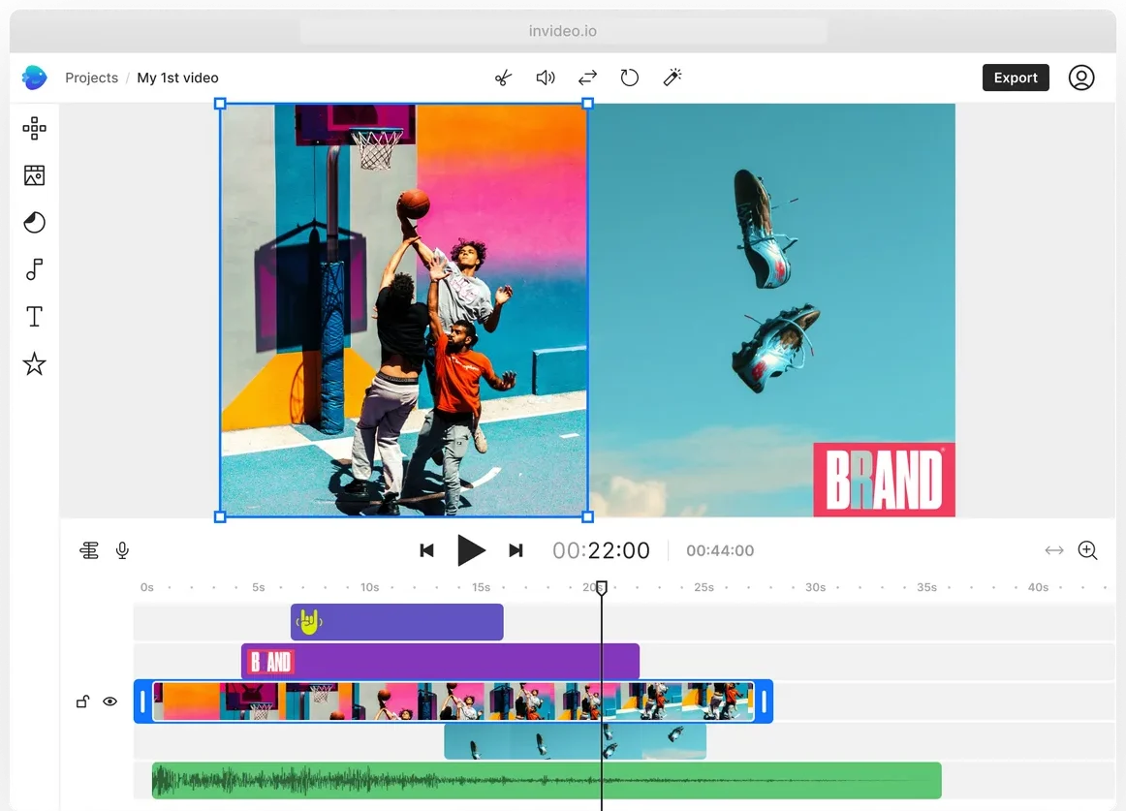
Task: Open the volume speaker control
Action: (546, 78)
